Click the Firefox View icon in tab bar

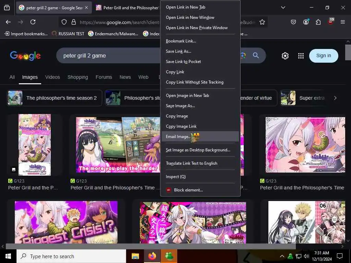(x=7, y=8)
